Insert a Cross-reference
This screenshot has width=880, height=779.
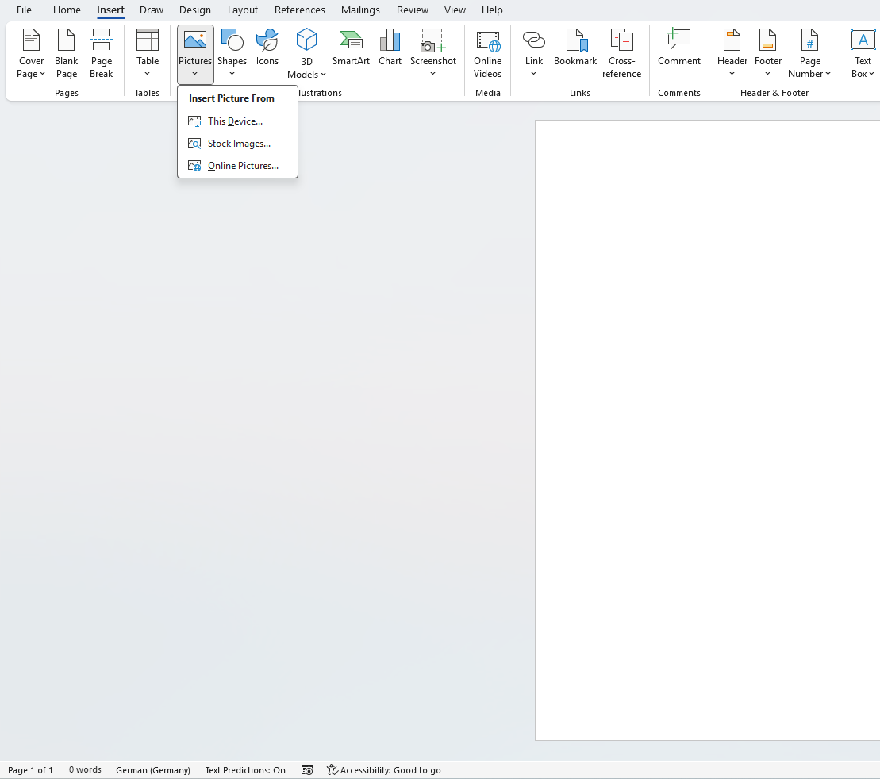coord(621,54)
